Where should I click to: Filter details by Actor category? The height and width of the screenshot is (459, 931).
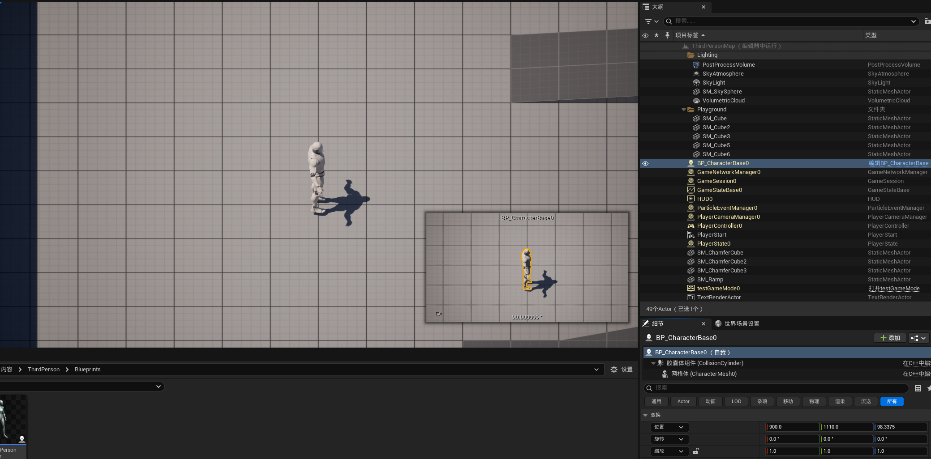click(683, 402)
